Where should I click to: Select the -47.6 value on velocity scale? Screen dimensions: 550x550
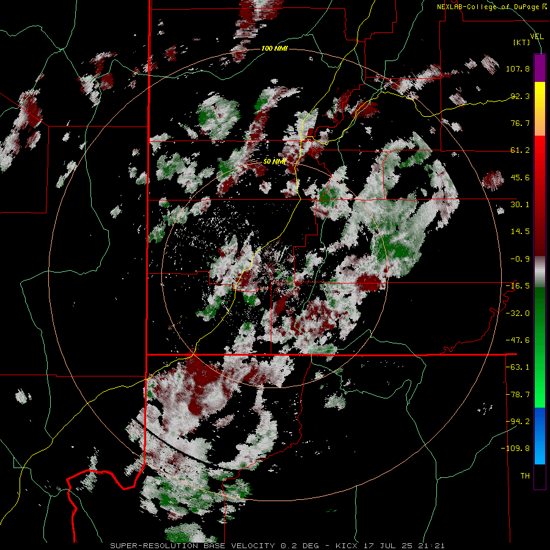tap(518, 340)
